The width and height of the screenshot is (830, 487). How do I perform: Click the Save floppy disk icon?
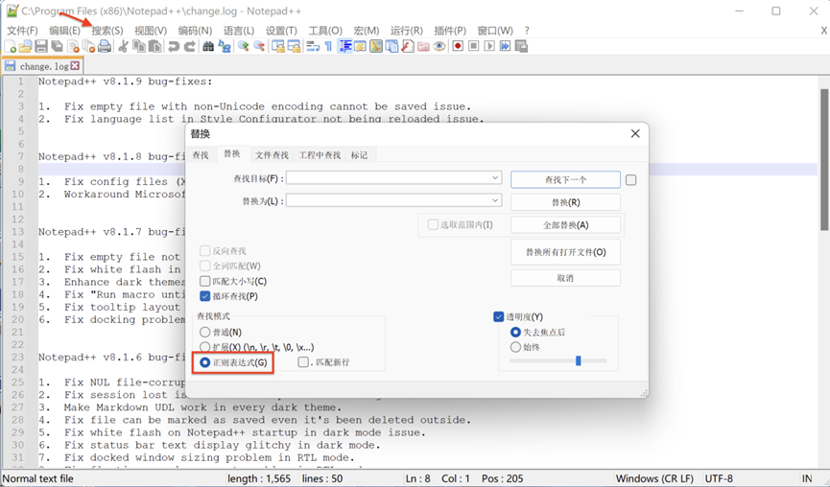(x=41, y=47)
